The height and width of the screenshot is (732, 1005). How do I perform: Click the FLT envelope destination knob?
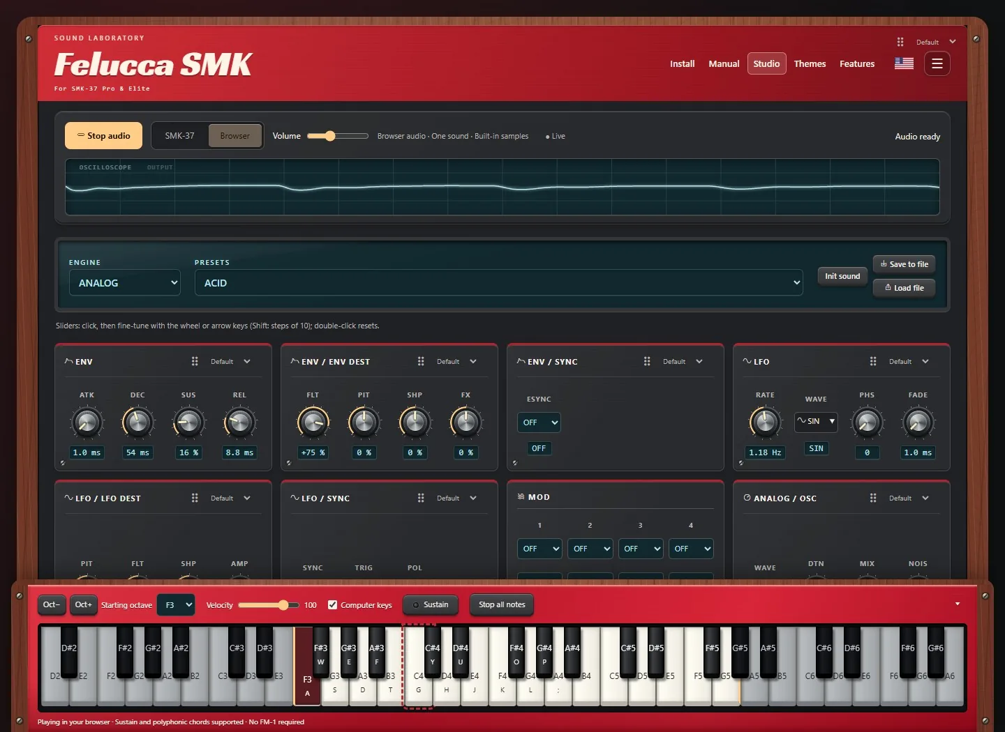[313, 422]
